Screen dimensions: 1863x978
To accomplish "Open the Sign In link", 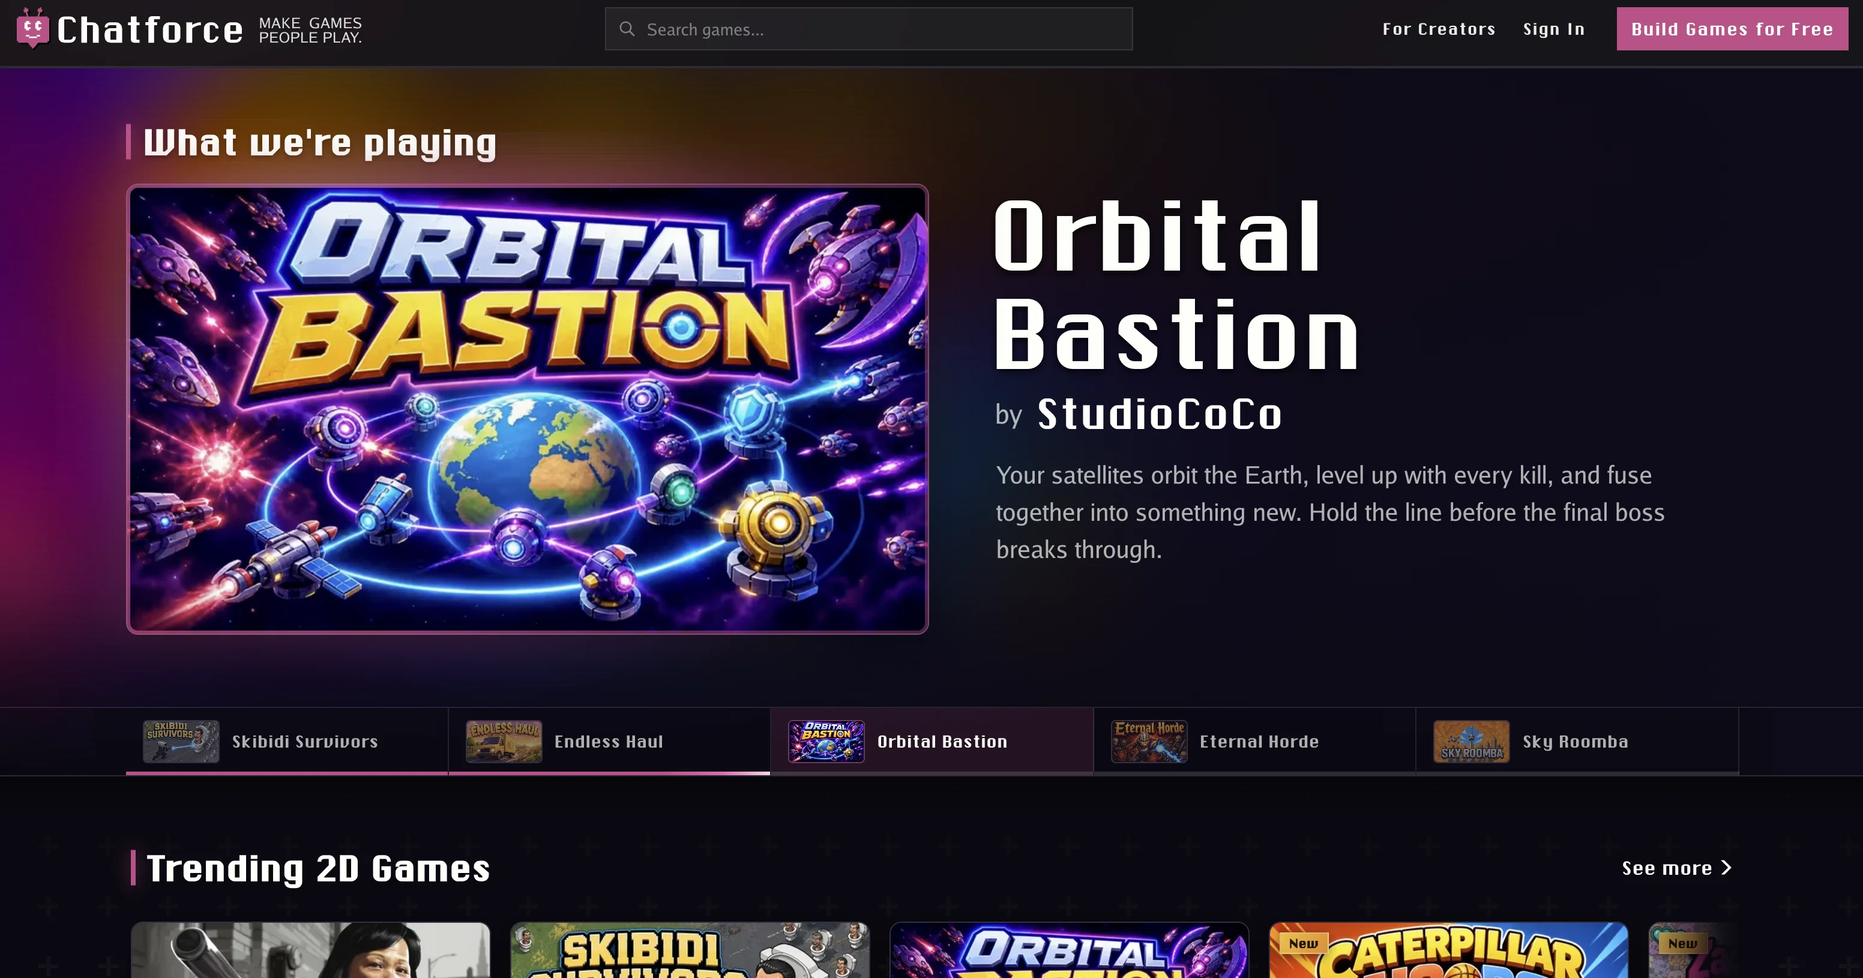I will point(1553,29).
